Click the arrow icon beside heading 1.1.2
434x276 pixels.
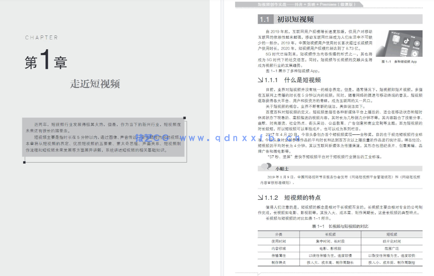point(260,198)
